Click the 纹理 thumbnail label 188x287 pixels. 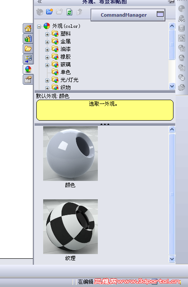point(70,258)
